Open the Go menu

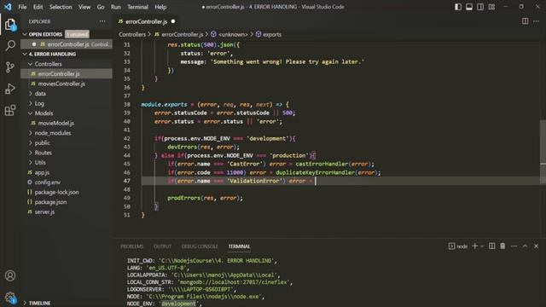101,7
